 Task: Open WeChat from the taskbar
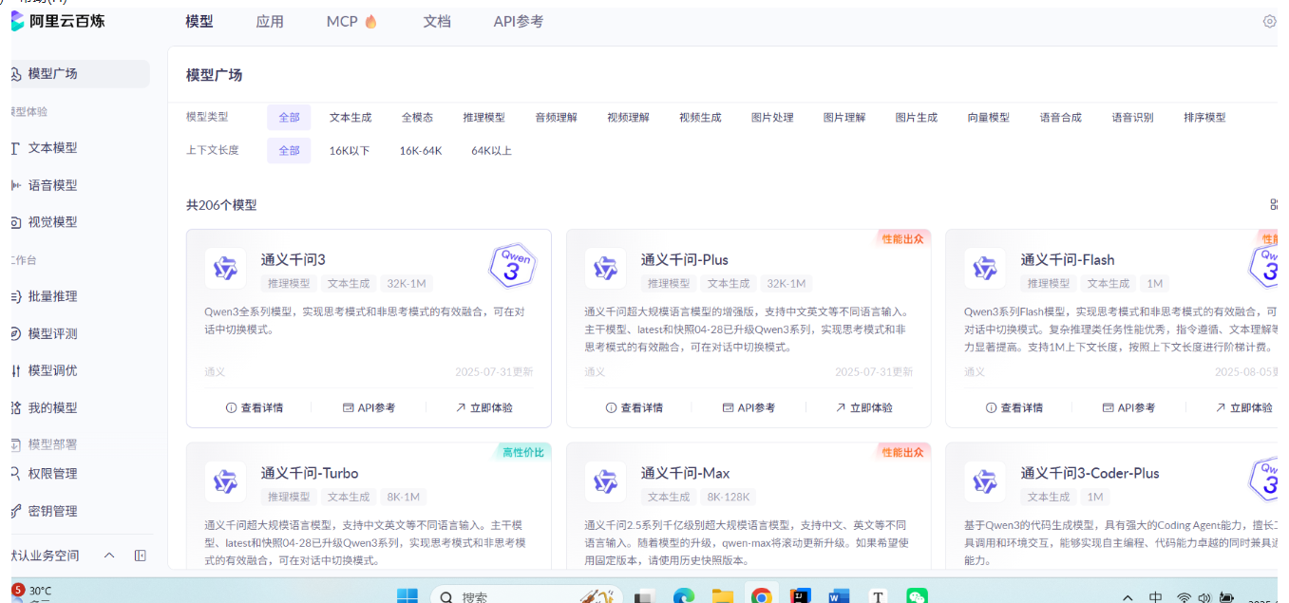917,595
